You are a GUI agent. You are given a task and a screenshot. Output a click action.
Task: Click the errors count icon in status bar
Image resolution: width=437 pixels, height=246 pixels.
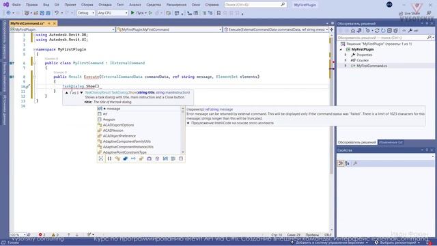click(40, 234)
